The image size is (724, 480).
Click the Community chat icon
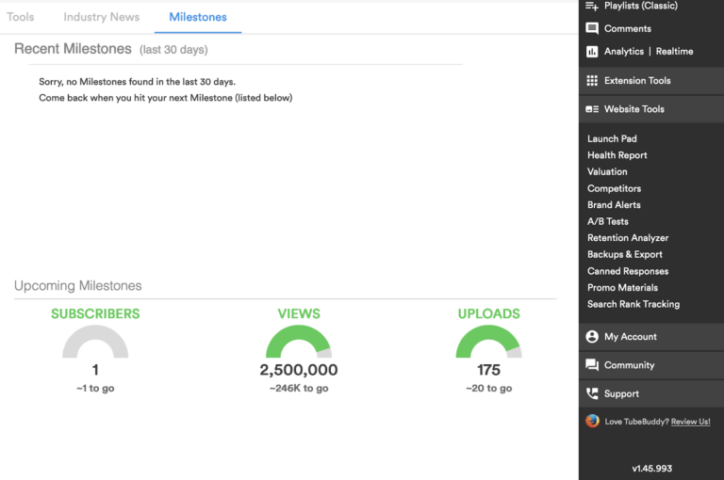pyautogui.click(x=592, y=365)
